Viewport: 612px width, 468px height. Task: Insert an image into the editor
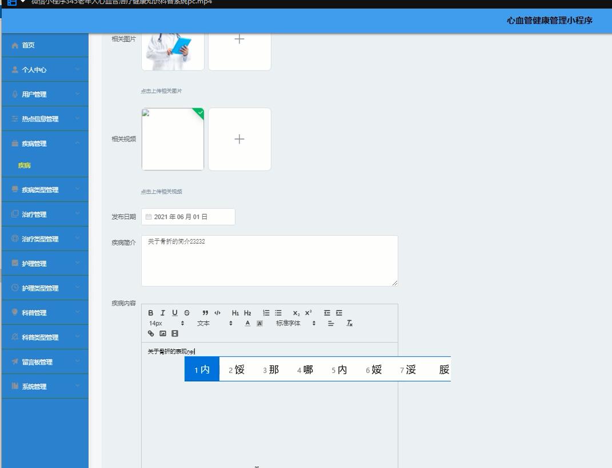[x=163, y=333]
